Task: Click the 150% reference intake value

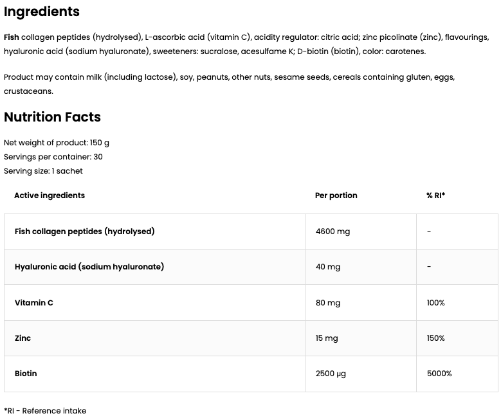Action: [x=435, y=338]
